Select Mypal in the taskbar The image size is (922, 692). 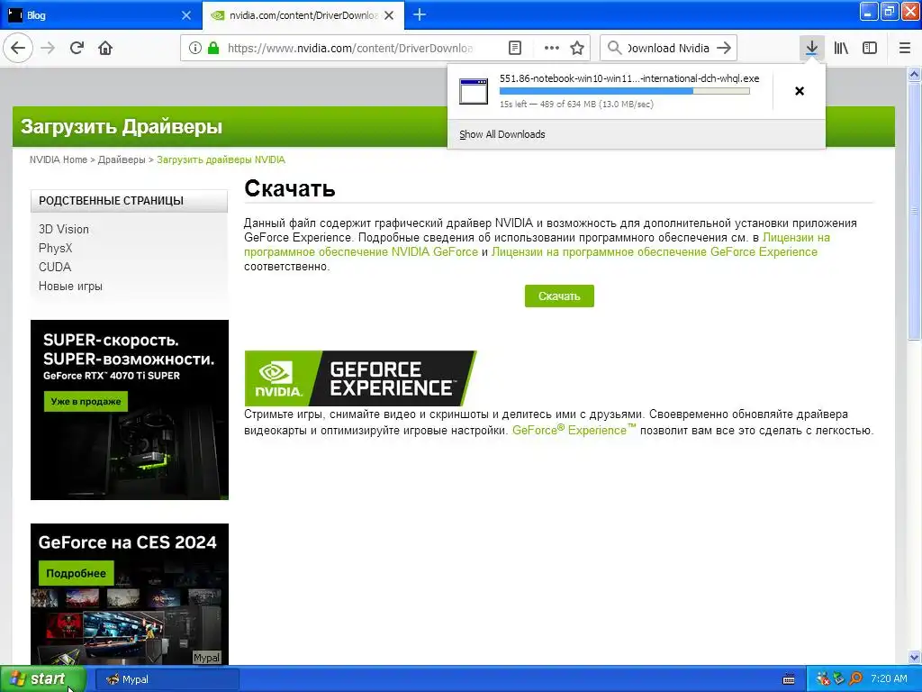[x=167, y=679]
